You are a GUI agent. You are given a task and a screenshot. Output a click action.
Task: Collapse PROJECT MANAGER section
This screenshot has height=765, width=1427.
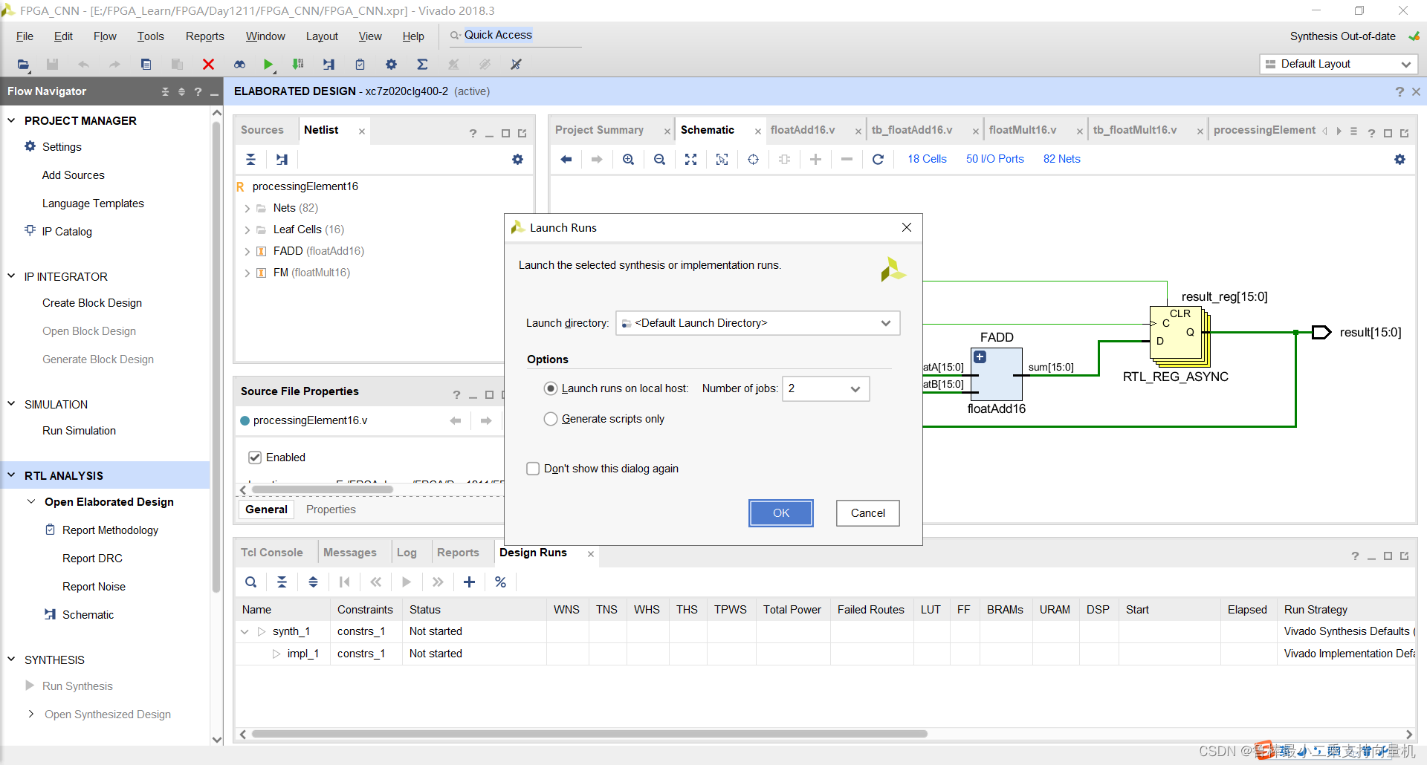click(x=11, y=120)
